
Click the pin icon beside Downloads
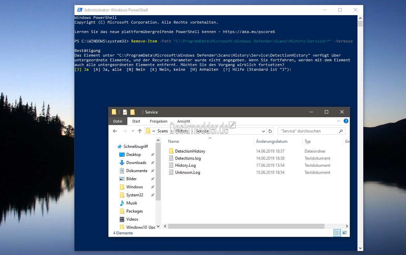pyautogui.click(x=152, y=163)
